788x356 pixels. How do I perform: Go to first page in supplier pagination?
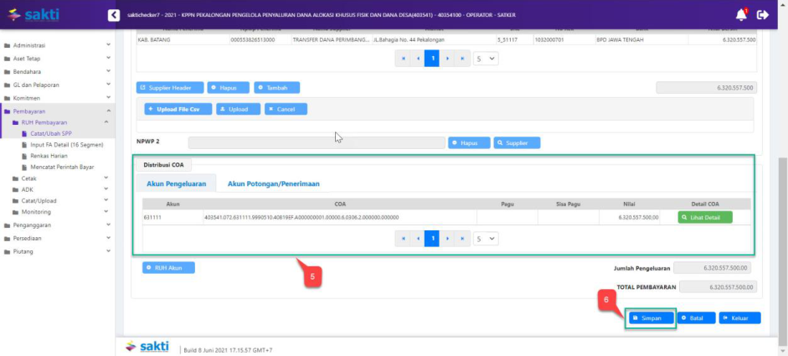[401, 59]
